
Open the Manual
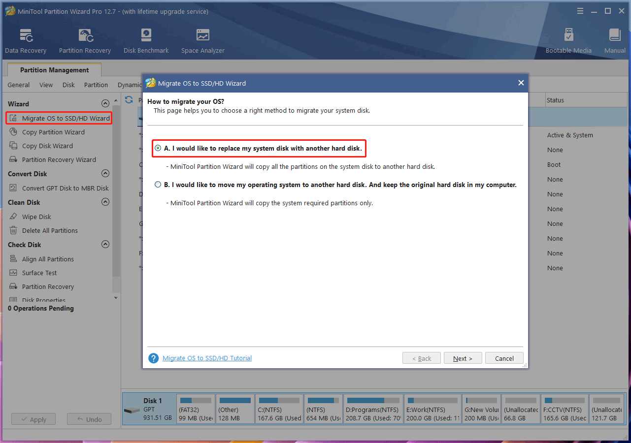(x=614, y=39)
